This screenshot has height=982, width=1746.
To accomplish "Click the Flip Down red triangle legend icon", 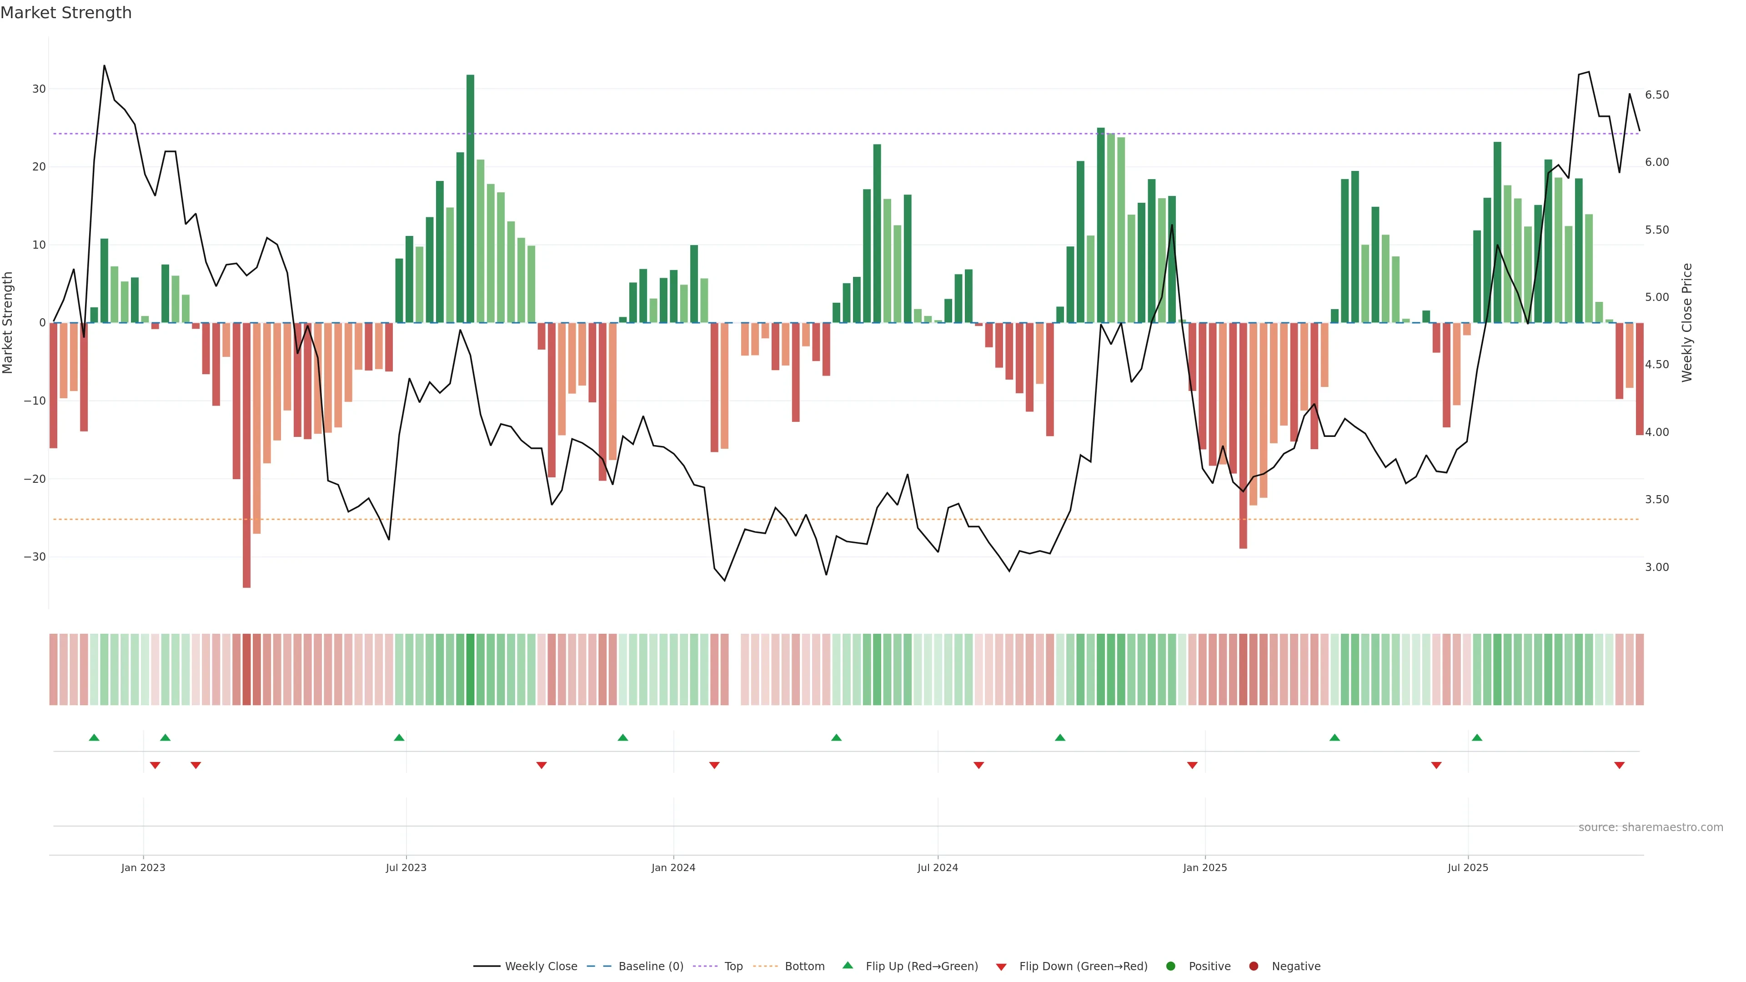I will pyautogui.click(x=1001, y=967).
